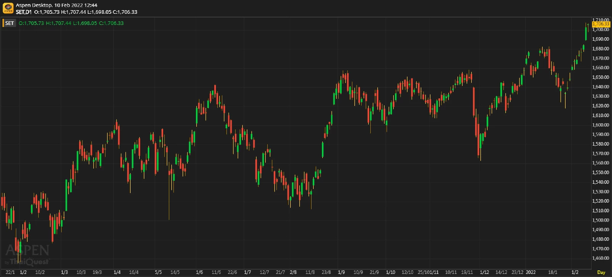This screenshot has width=612, height=277.
Task: Click the 1,670.00 price axis label
Action: tap(602, 58)
